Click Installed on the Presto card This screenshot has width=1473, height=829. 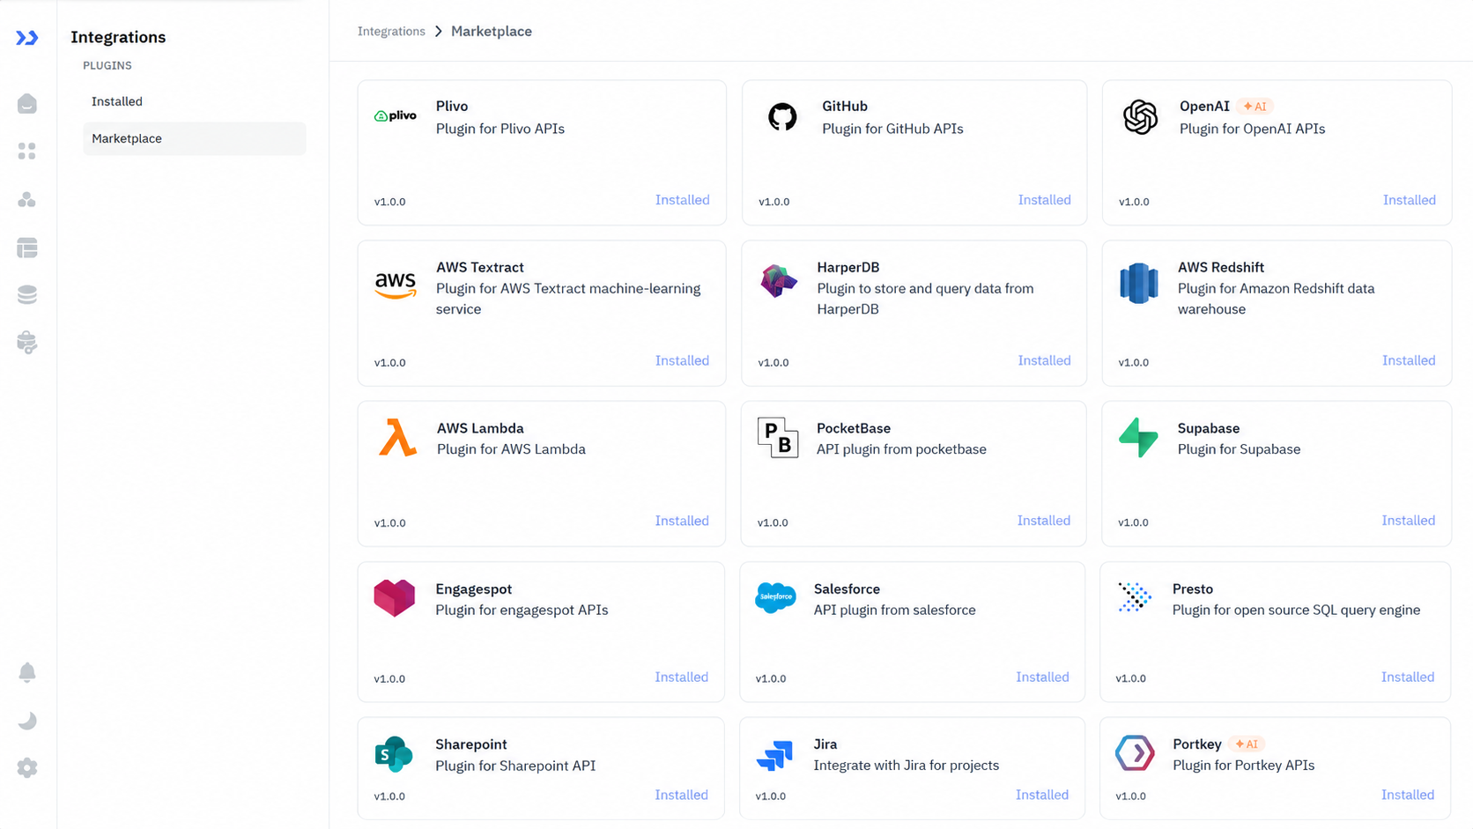tap(1408, 677)
